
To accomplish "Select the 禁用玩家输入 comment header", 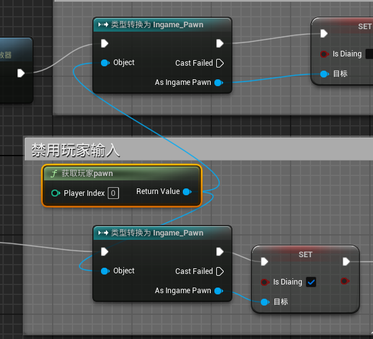I will coord(76,149).
